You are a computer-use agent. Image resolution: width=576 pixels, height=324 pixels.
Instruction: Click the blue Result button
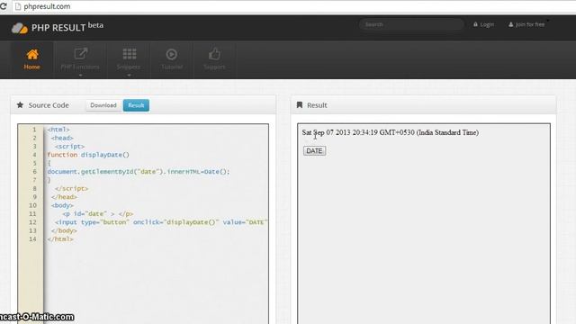pyautogui.click(x=136, y=105)
